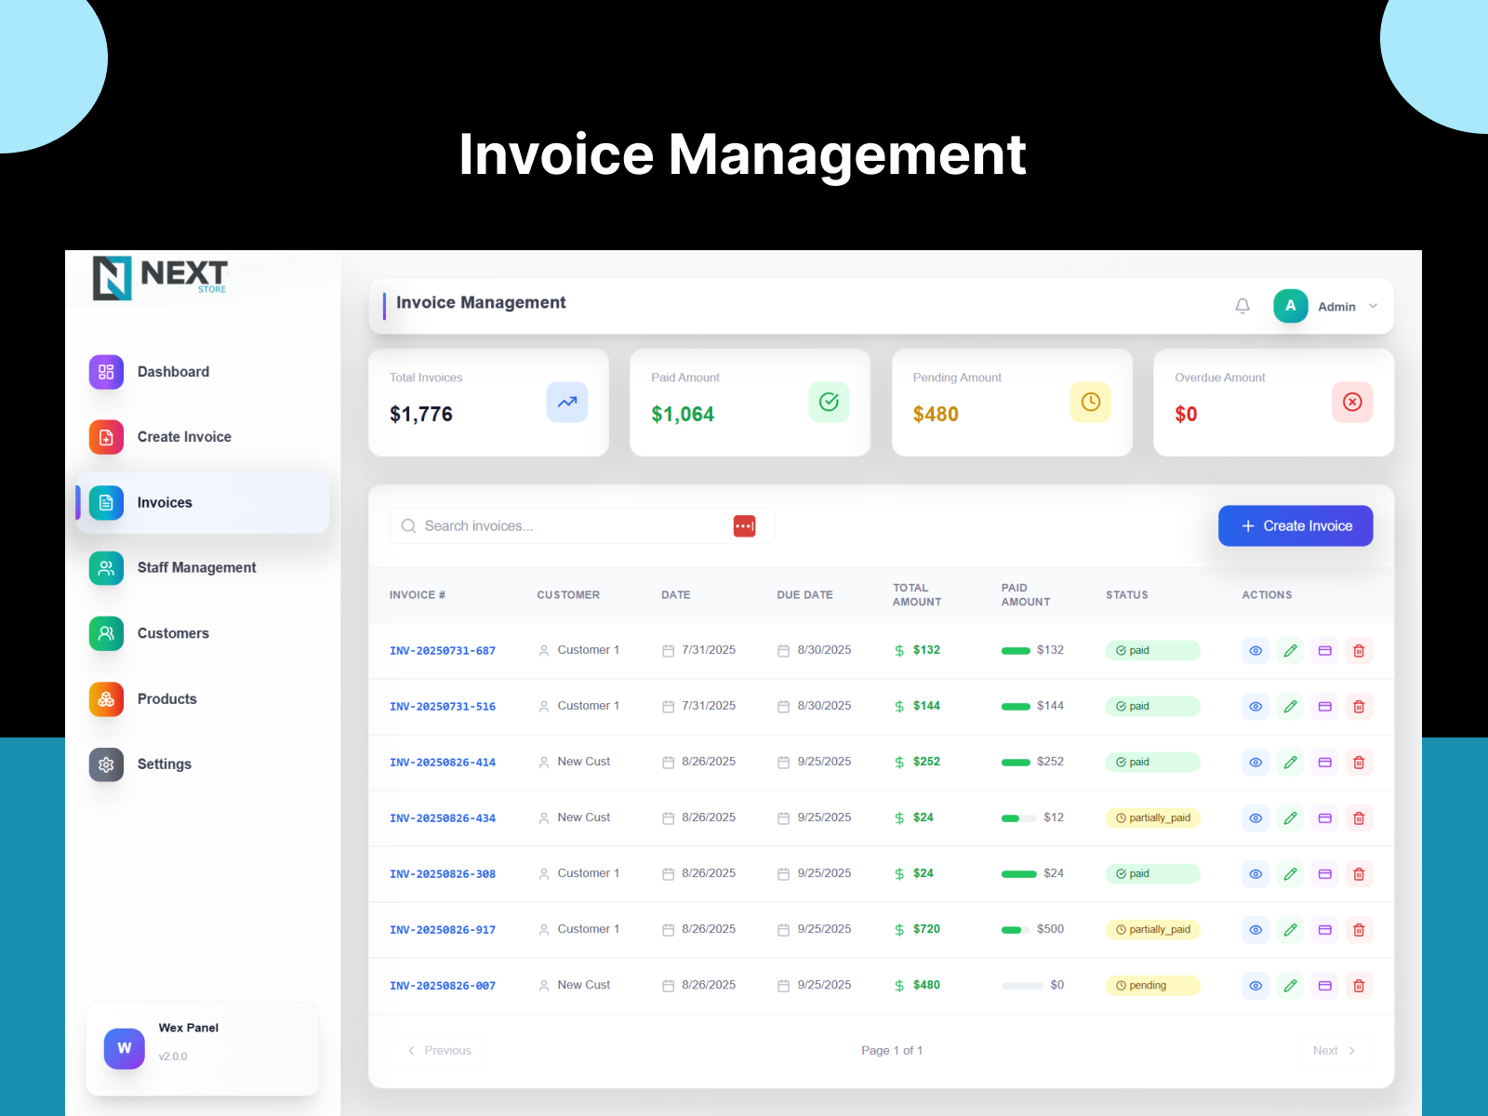Delete invoice INV-20250826-434 with trash icon

(1359, 818)
